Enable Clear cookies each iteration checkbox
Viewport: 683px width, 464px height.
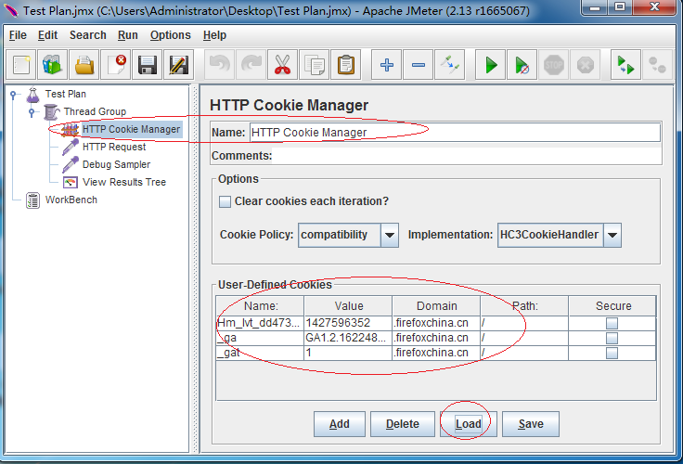(x=225, y=201)
